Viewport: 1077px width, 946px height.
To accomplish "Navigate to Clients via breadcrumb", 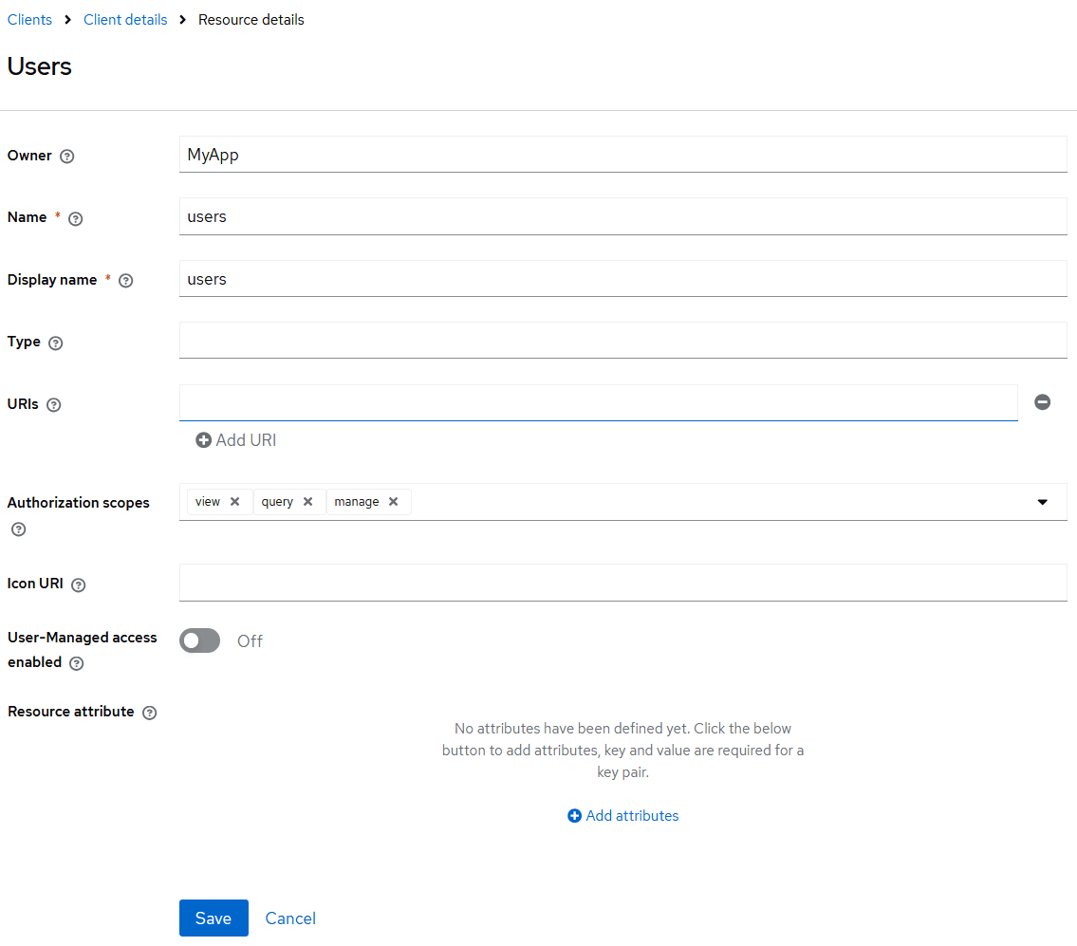I will [29, 19].
